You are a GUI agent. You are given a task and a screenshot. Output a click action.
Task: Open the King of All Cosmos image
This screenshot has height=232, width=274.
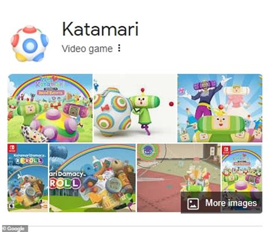(x=220, y=108)
